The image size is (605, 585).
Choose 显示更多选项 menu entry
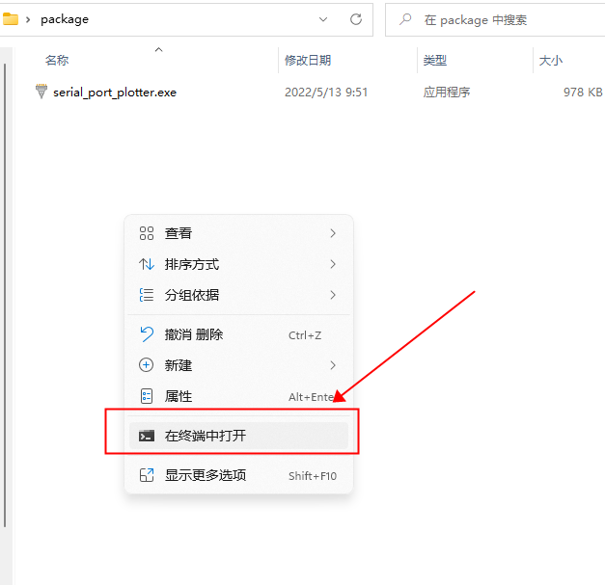(x=239, y=475)
